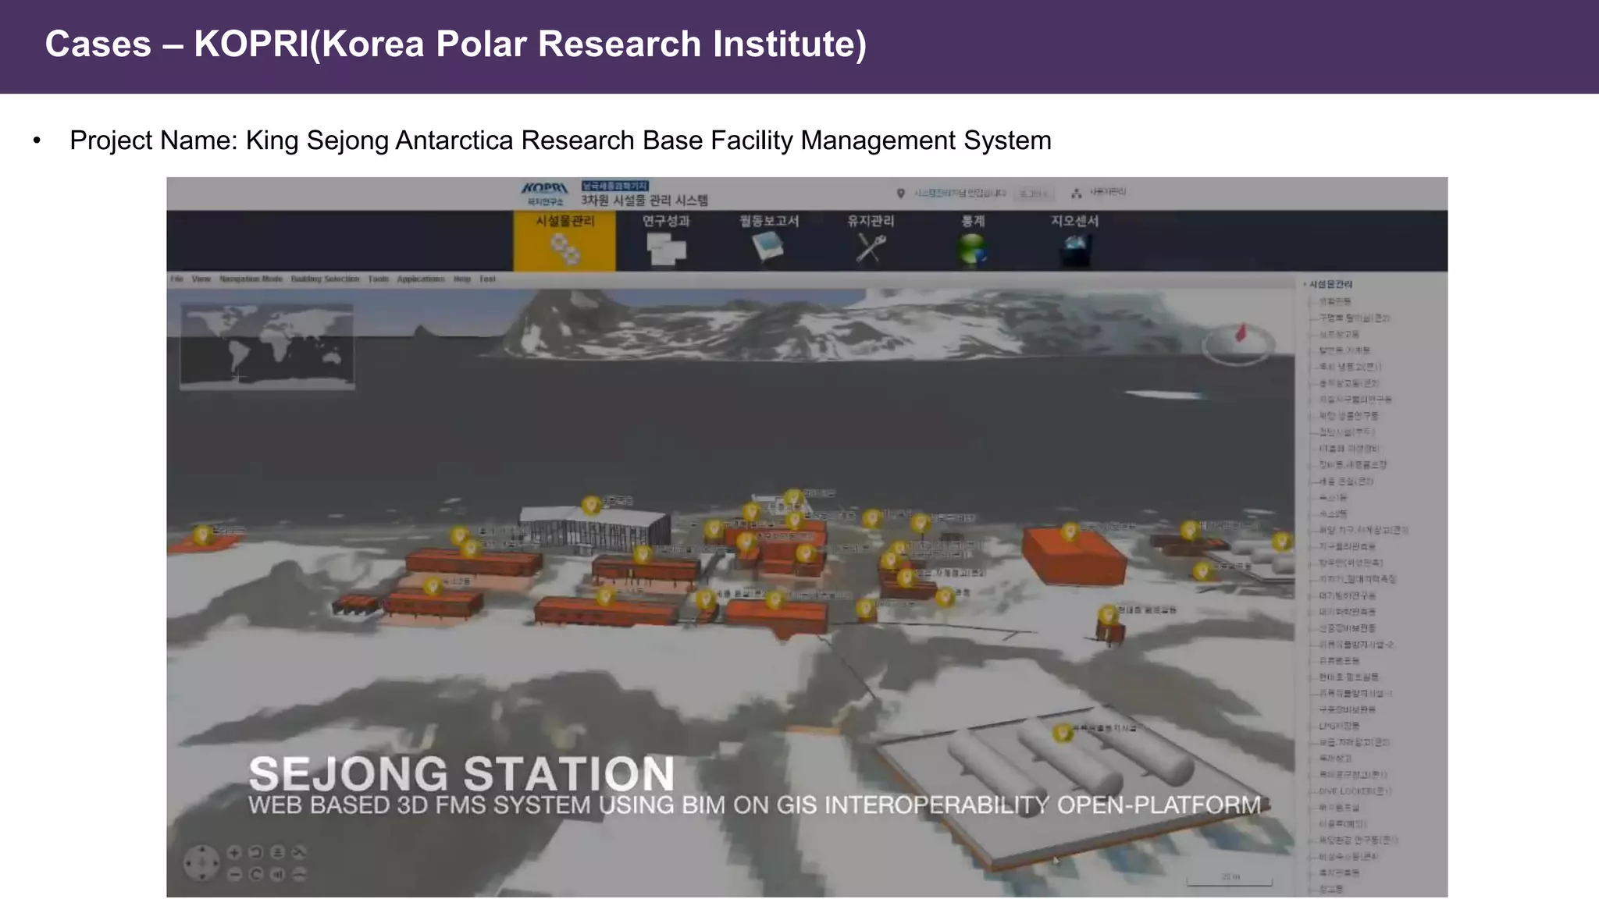The width and height of the screenshot is (1599, 899).
Task: Click the vertical bars view control button
Action: [x=278, y=874]
